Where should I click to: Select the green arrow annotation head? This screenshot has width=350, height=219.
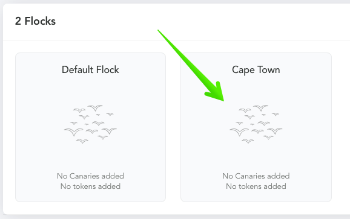click(216, 92)
